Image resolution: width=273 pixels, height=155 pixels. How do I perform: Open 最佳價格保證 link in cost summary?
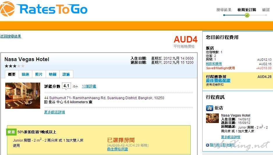[218, 81]
